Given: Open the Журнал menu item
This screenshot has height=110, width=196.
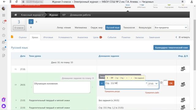Looking at the screenshot, I should tap(53, 15).
